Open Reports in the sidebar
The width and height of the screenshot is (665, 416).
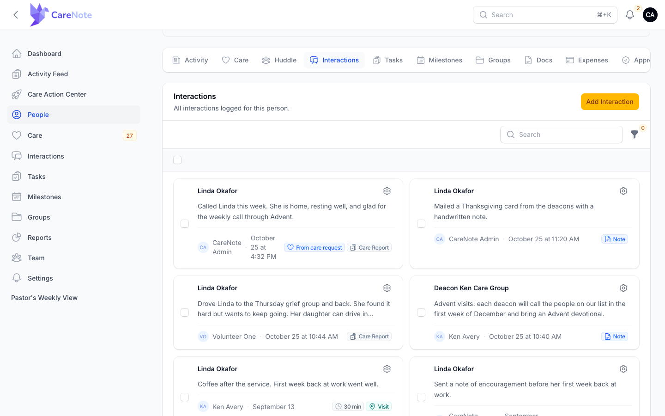(74, 238)
